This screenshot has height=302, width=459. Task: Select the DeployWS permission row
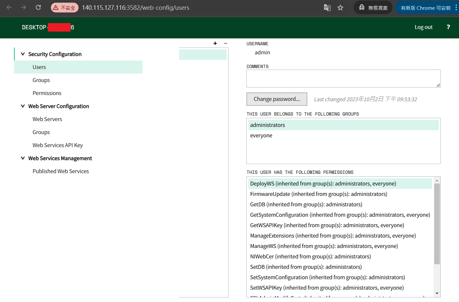click(340, 184)
